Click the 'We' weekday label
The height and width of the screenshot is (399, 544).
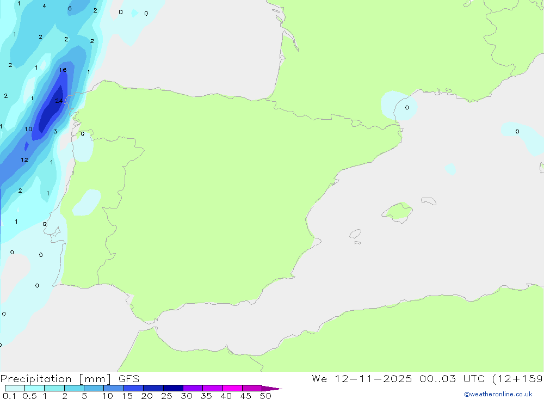(319, 378)
